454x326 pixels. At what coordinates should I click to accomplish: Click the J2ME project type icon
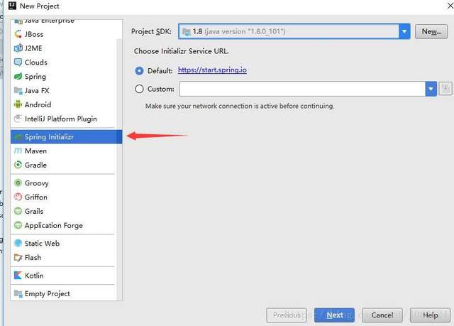point(18,48)
